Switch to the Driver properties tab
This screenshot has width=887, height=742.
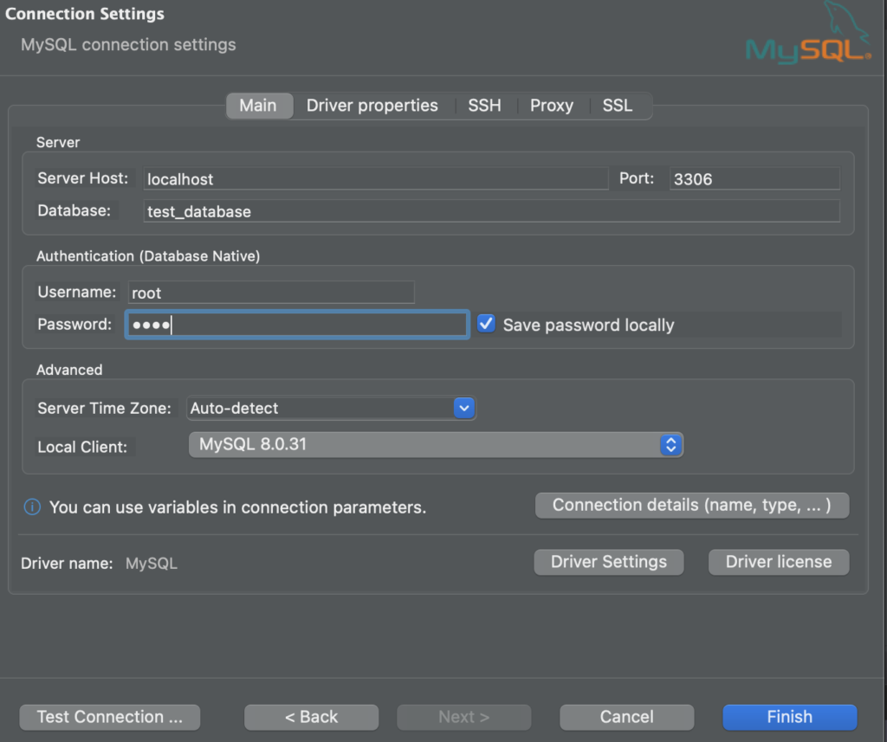coord(372,106)
